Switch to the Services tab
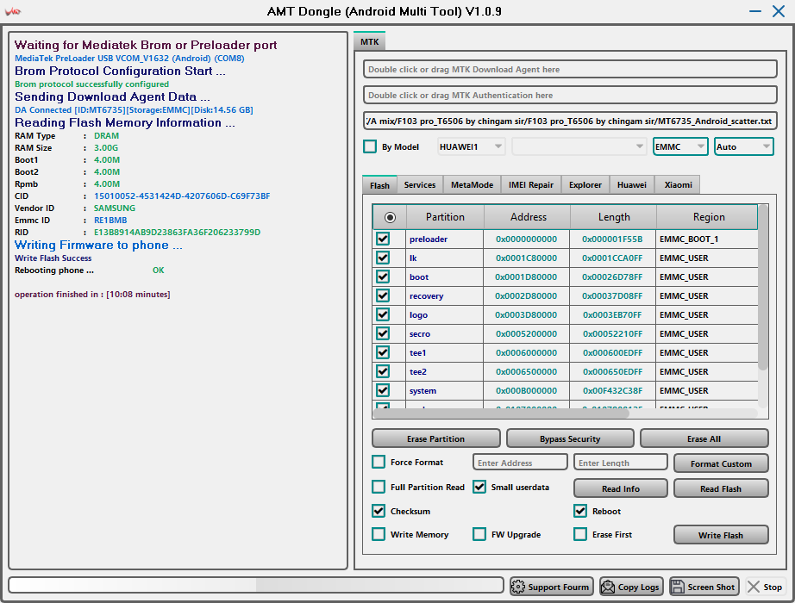This screenshot has width=795, height=603. click(420, 185)
